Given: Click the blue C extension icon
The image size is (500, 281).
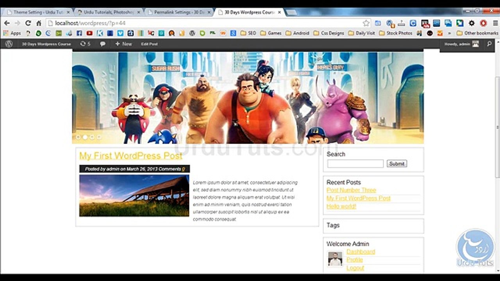Looking at the screenshot, I should (x=413, y=23).
